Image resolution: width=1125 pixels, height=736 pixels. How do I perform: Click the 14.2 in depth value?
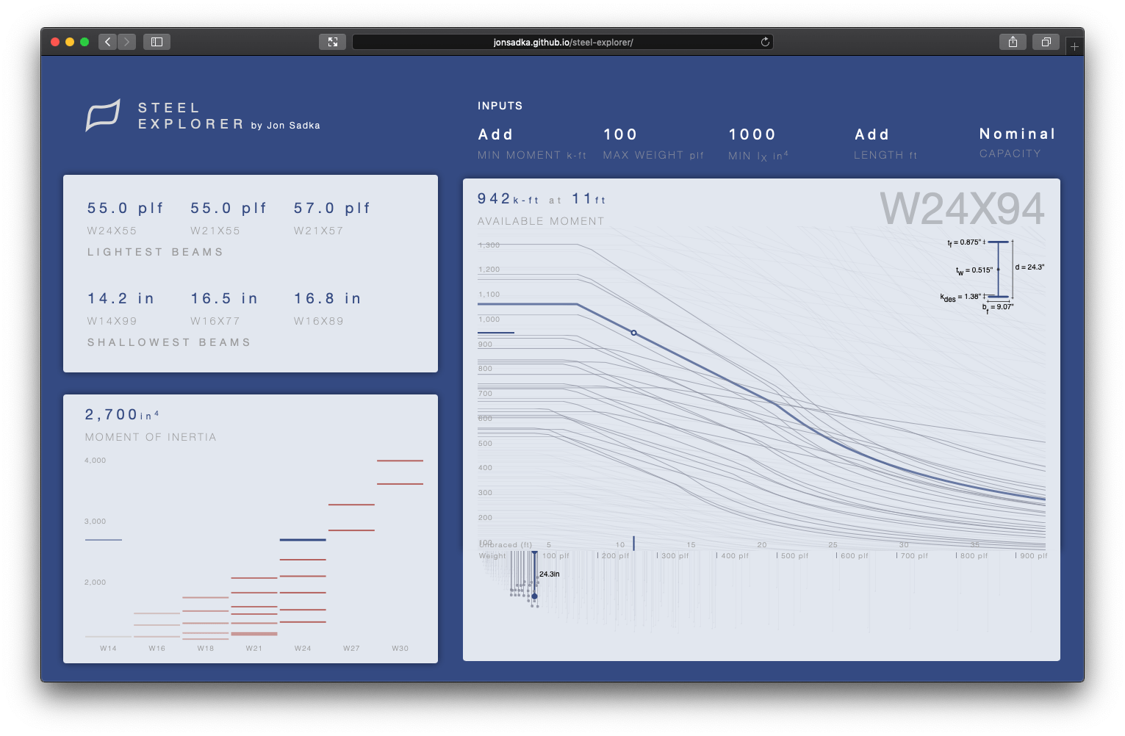[x=121, y=299]
